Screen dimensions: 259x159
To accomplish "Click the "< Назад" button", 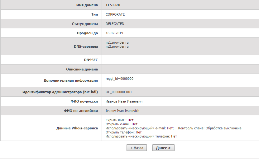I will point(137,148).
